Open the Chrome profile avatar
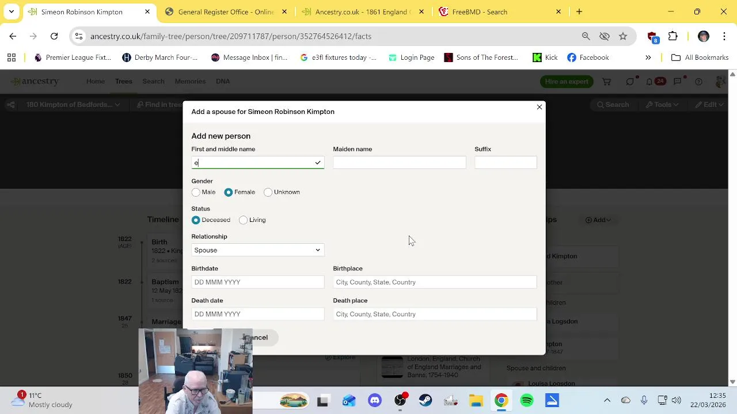737x414 pixels. pos(703,36)
